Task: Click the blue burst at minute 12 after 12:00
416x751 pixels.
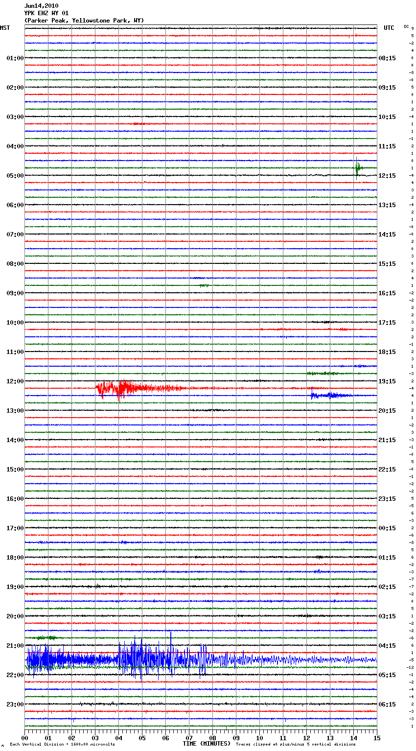Action: 330,396
